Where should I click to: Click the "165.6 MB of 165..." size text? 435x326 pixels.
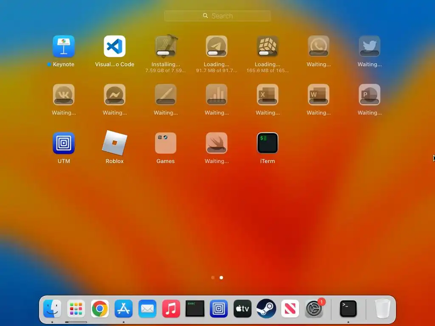[268, 71]
